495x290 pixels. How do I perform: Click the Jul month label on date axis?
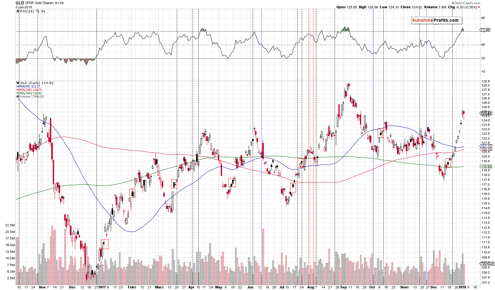tap(282, 287)
